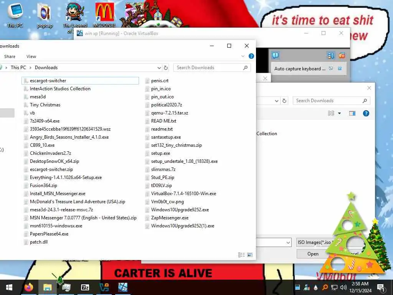Open VirtualBox Manager taskbar icon
The height and width of the screenshot is (295, 393).
pos(104,287)
